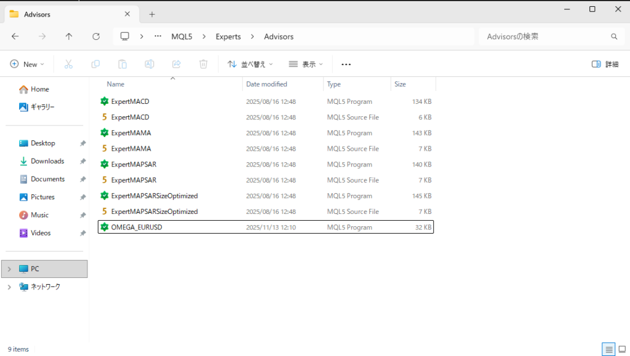Click the Delete trash icon
Image resolution: width=630 pixels, height=356 pixels.
click(x=204, y=64)
